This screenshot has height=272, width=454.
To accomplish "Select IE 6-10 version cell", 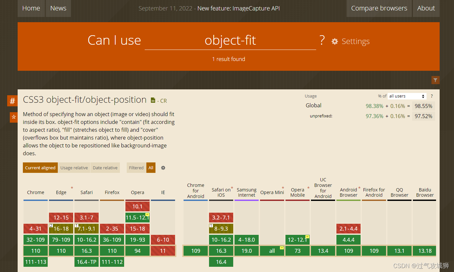I will [163, 240].
